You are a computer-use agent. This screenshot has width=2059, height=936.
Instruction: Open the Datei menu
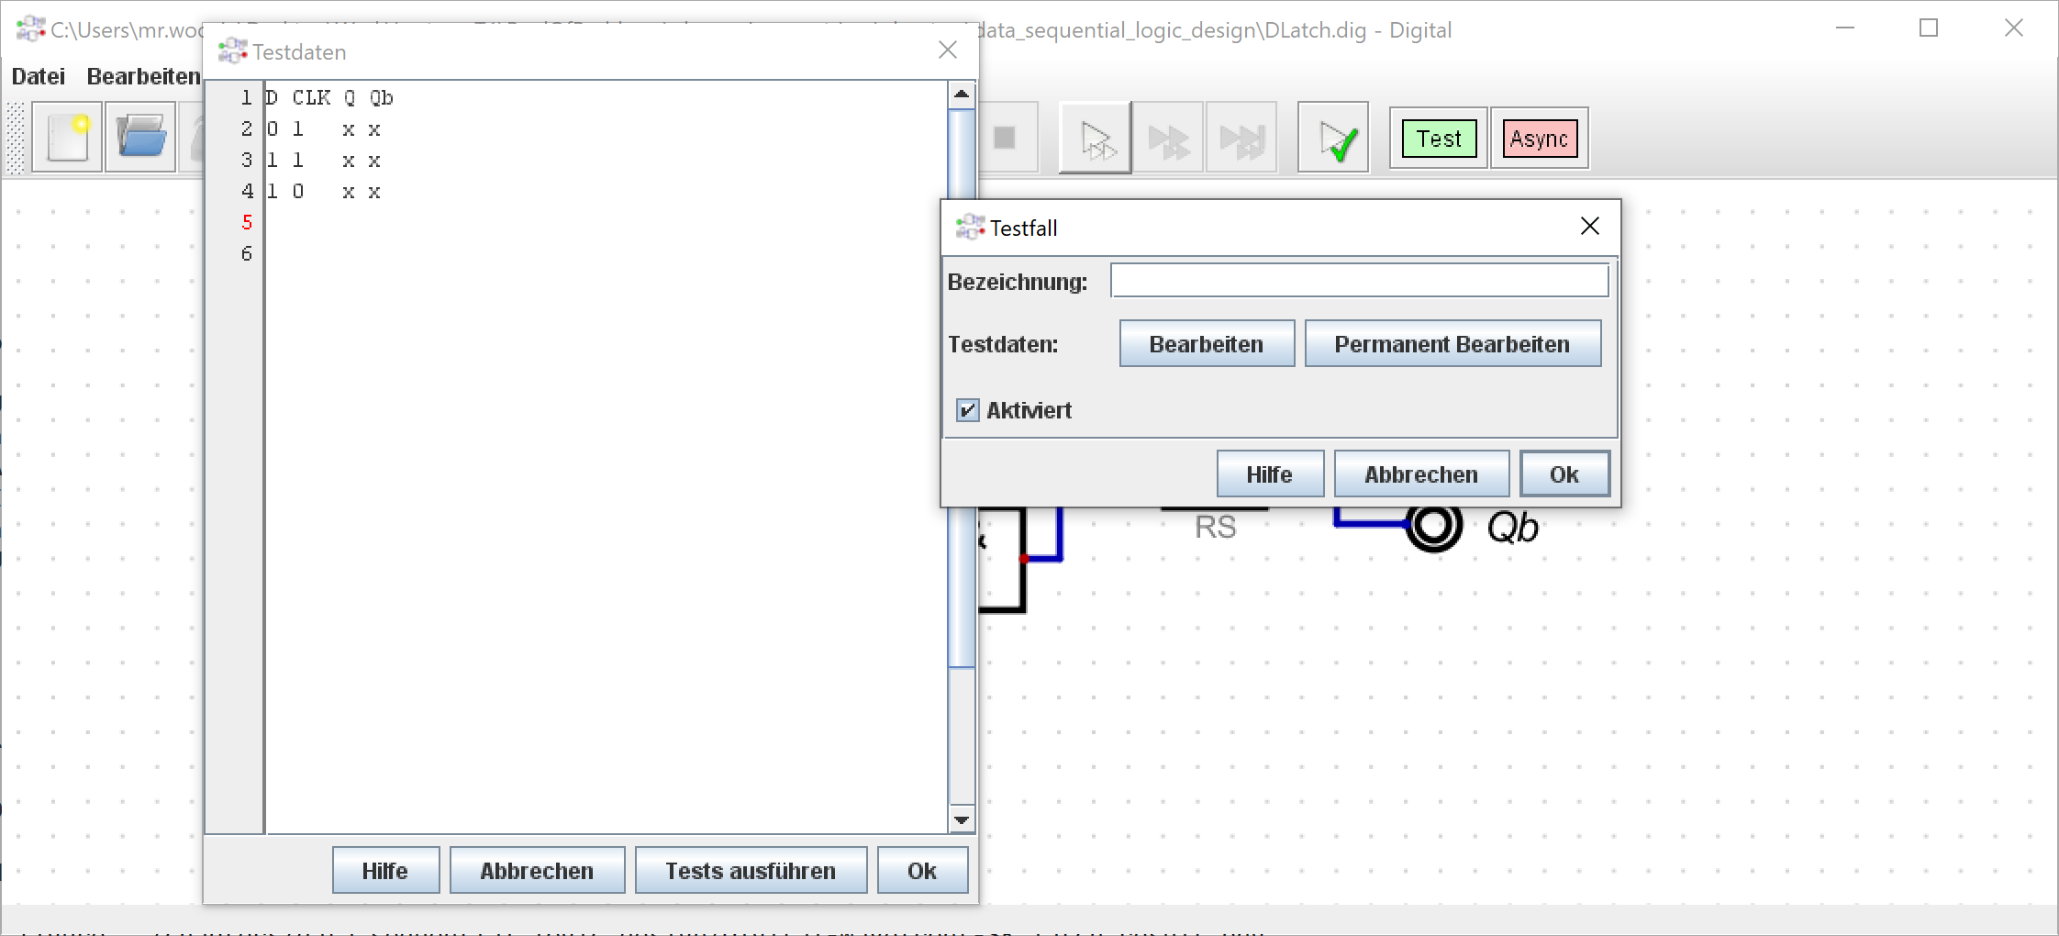coord(38,76)
